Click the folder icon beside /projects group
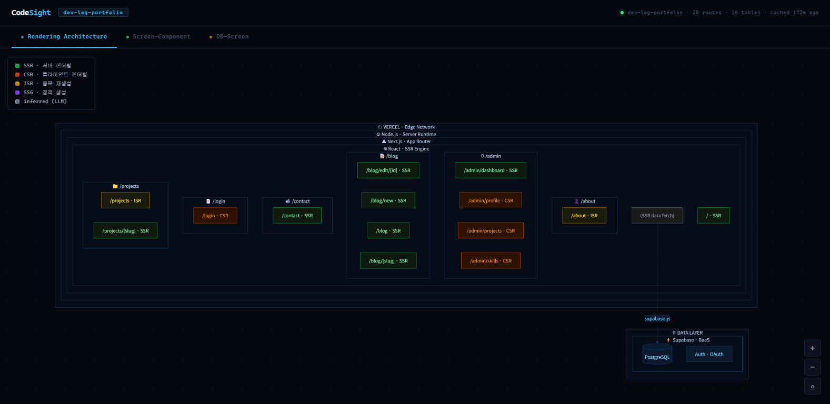830x404 pixels. click(115, 186)
